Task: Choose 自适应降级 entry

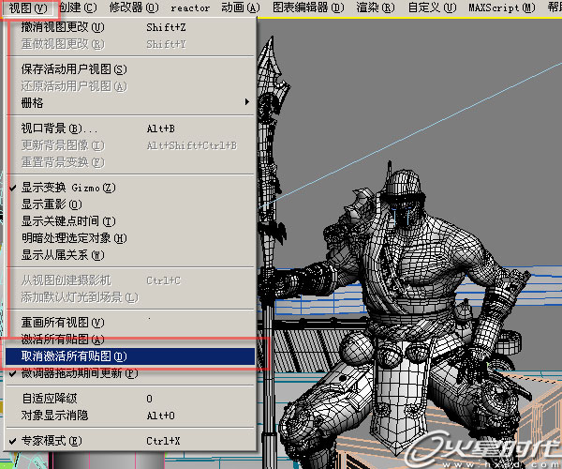Action: 130,399
